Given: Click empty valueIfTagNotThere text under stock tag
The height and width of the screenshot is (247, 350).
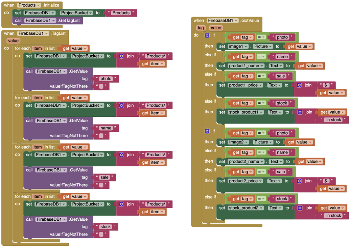Looking at the screenshot, I should tap(101, 235).
